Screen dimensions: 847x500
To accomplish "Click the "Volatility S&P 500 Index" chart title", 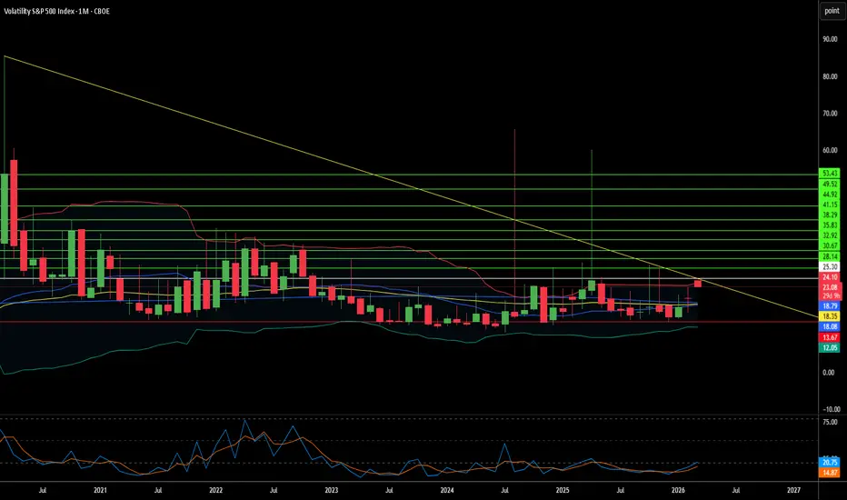I will [39, 11].
